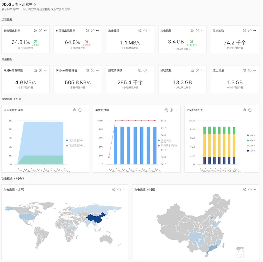Viewport: 263px width, 262px height.
Task: Zoom into the 网络out带宽峰值 card
Action: pyautogui.click(x=88, y=70)
